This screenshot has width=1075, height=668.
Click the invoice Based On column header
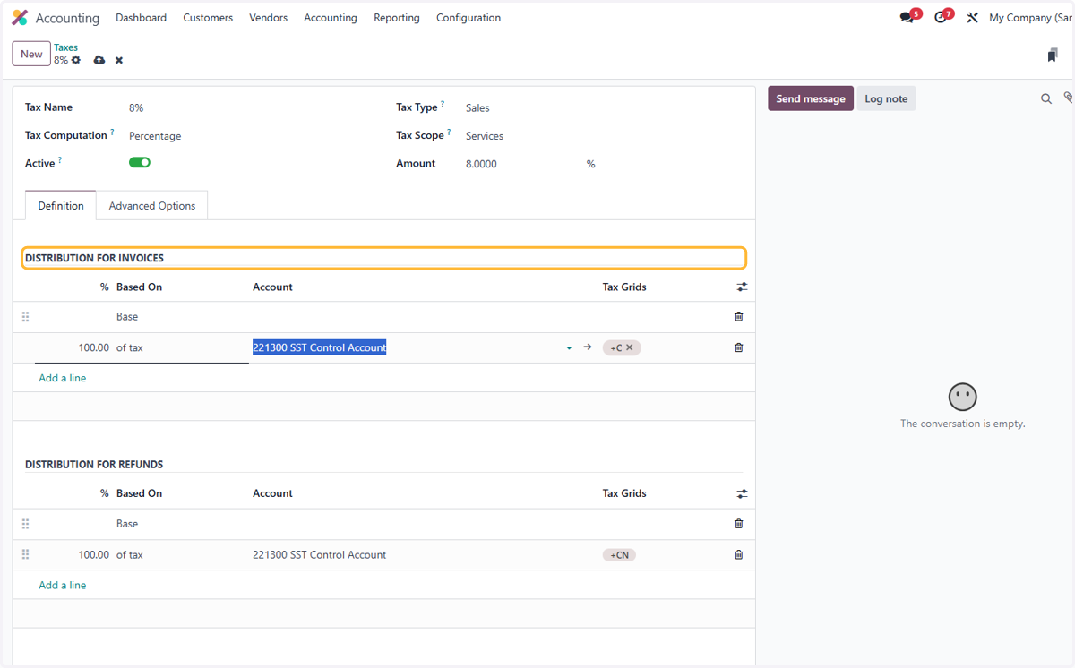click(139, 287)
